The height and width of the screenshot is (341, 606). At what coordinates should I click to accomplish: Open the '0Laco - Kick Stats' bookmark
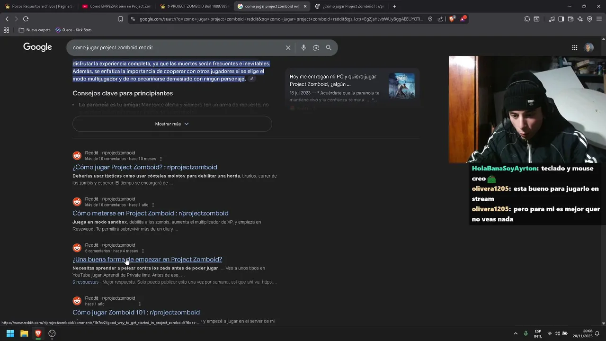point(73,30)
